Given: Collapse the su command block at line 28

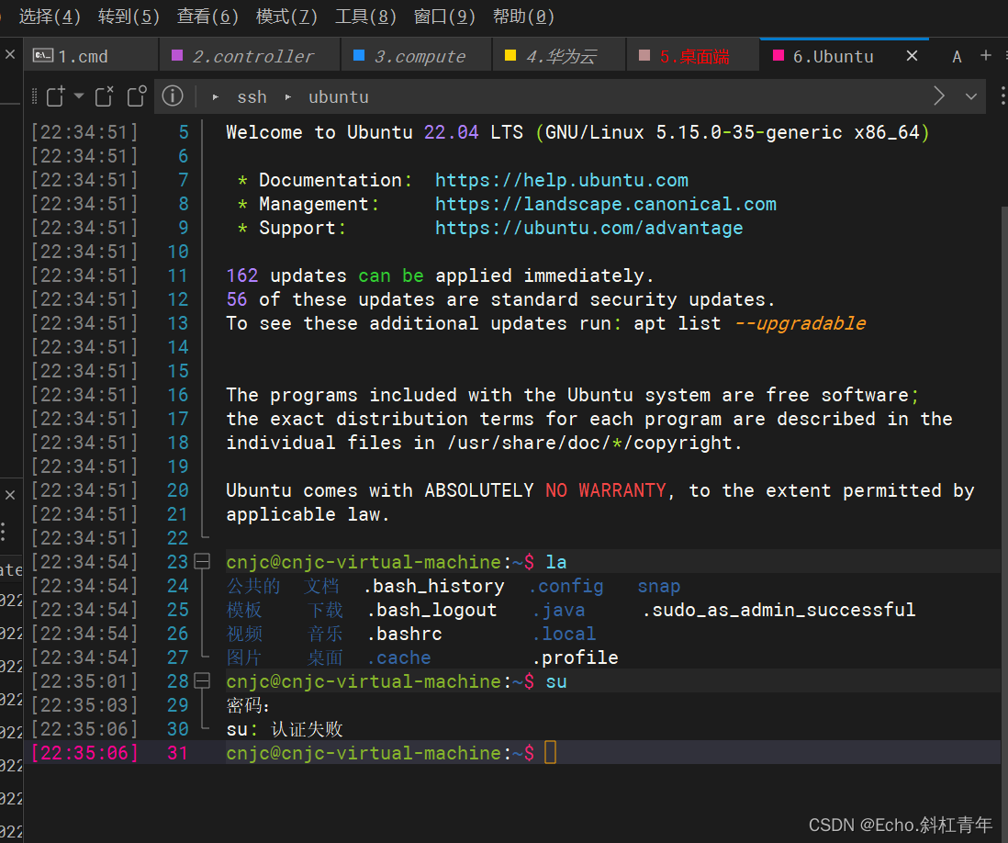Looking at the screenshot, I should (202, 681).
